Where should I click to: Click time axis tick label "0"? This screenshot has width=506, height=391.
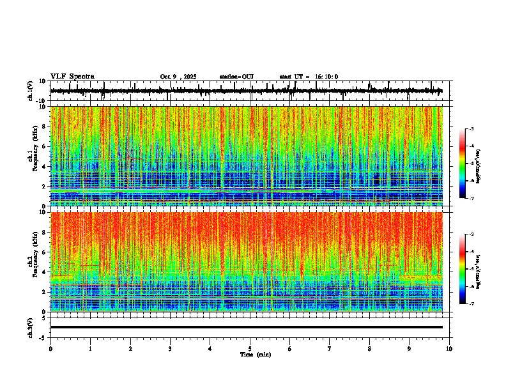pos(50,349)
